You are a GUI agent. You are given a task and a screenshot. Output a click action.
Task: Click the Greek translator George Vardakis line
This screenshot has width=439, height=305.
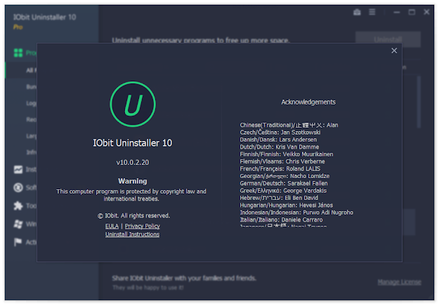[x=283, y=191]
